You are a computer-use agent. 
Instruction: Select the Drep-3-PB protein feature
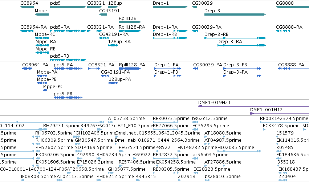point(242,69)
